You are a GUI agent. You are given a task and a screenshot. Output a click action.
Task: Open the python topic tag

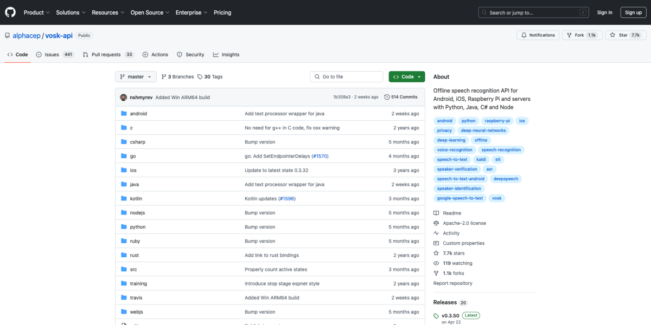[468, 121]
